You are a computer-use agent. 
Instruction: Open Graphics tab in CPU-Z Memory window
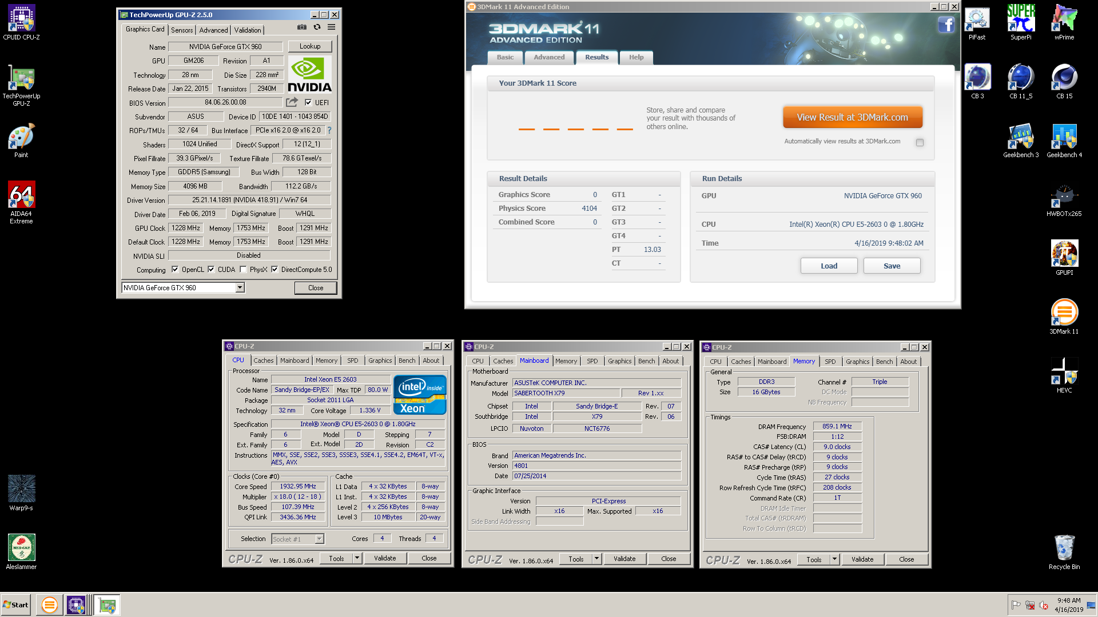click(x=858, y=362)
